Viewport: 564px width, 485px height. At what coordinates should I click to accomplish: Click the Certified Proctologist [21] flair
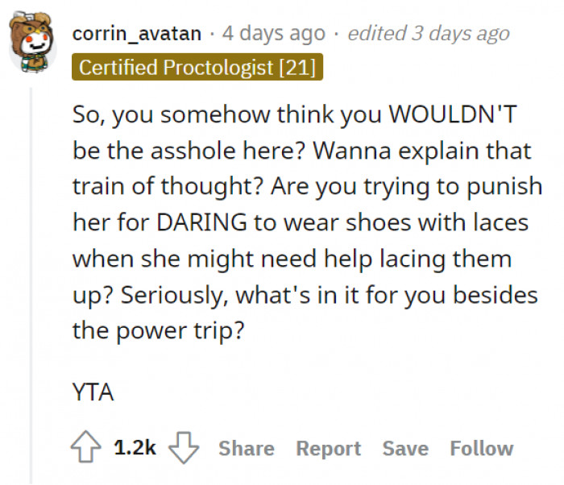pyautogui.click(x=197, y=67)
